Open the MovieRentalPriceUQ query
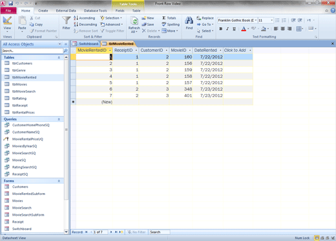336x241 pixels. click(27, 139)
